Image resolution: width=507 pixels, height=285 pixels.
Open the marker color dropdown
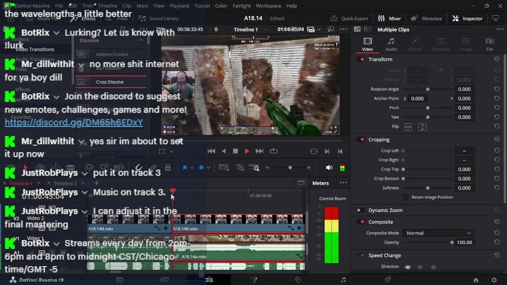[x=209, y=168]
